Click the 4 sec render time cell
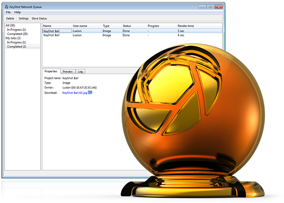Viewport: 284px width, 203px height. (181, 35)
